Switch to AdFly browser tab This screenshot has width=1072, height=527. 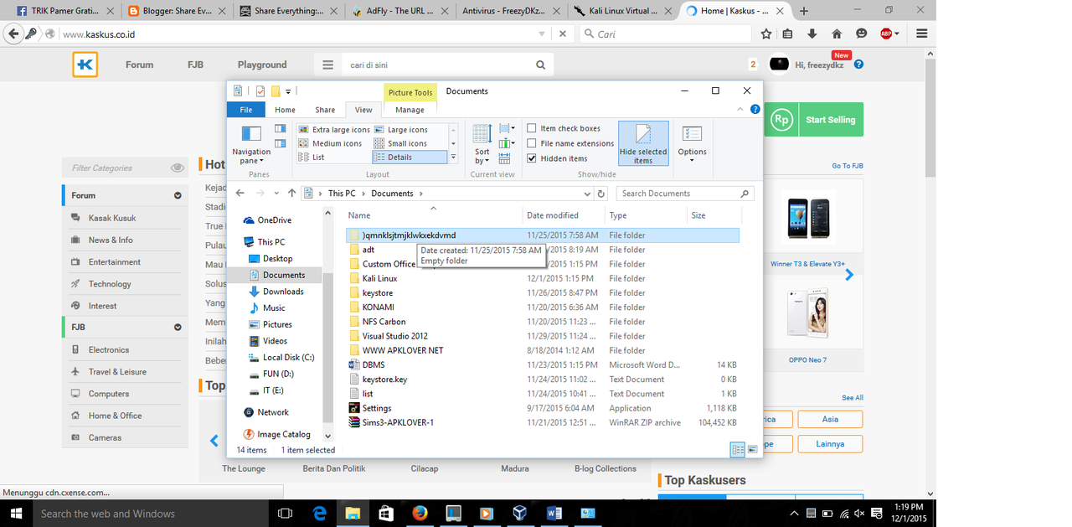click(401, 11)
